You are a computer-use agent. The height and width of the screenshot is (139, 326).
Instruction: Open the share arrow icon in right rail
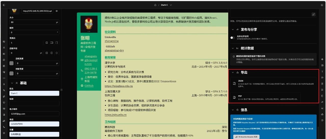pyautogui.click(x=322, y=102)
